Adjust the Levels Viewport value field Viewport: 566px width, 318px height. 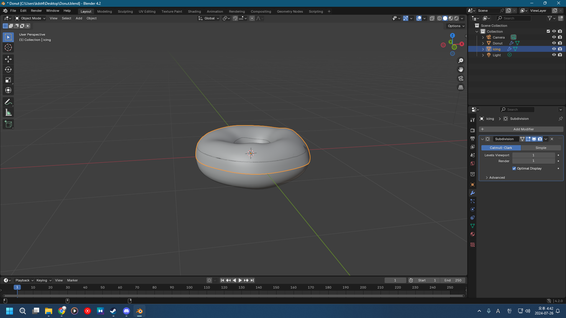tap(533, 155)
